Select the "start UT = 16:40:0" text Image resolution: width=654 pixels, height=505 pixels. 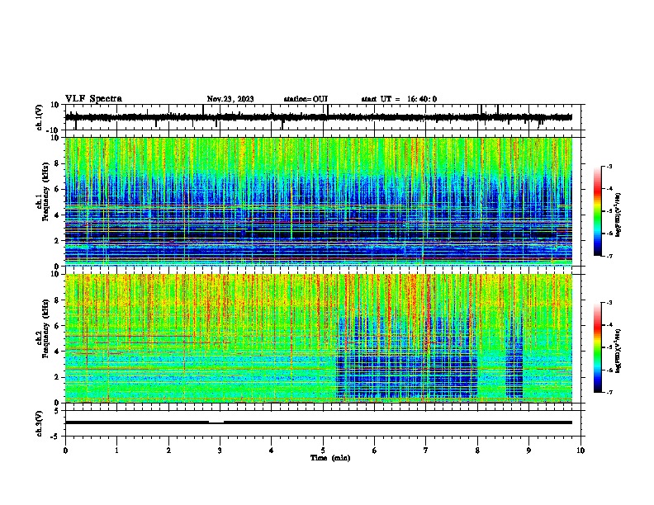tap(399, 99)
